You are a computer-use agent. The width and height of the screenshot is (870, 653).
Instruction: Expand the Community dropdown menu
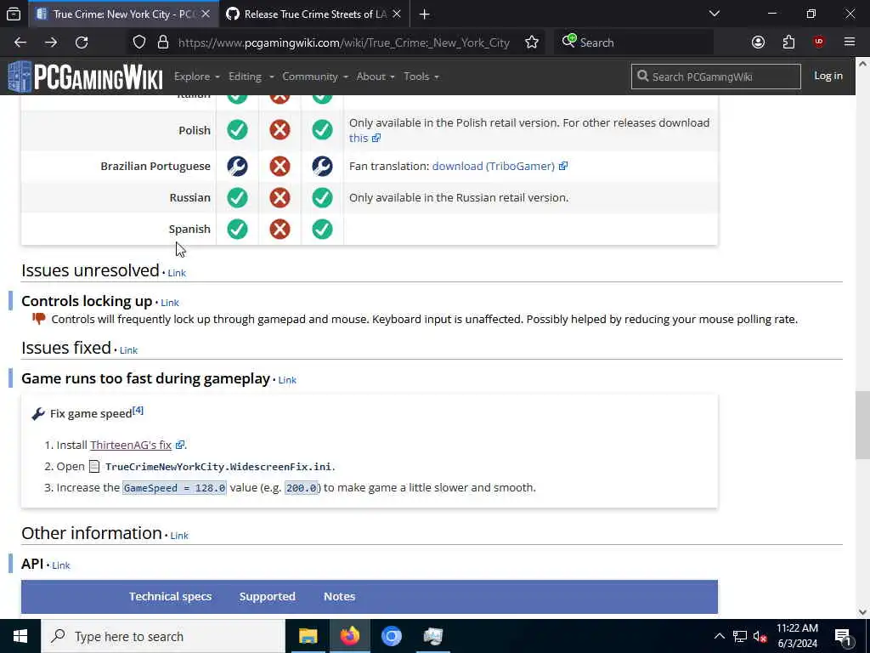tap(315, 77)
